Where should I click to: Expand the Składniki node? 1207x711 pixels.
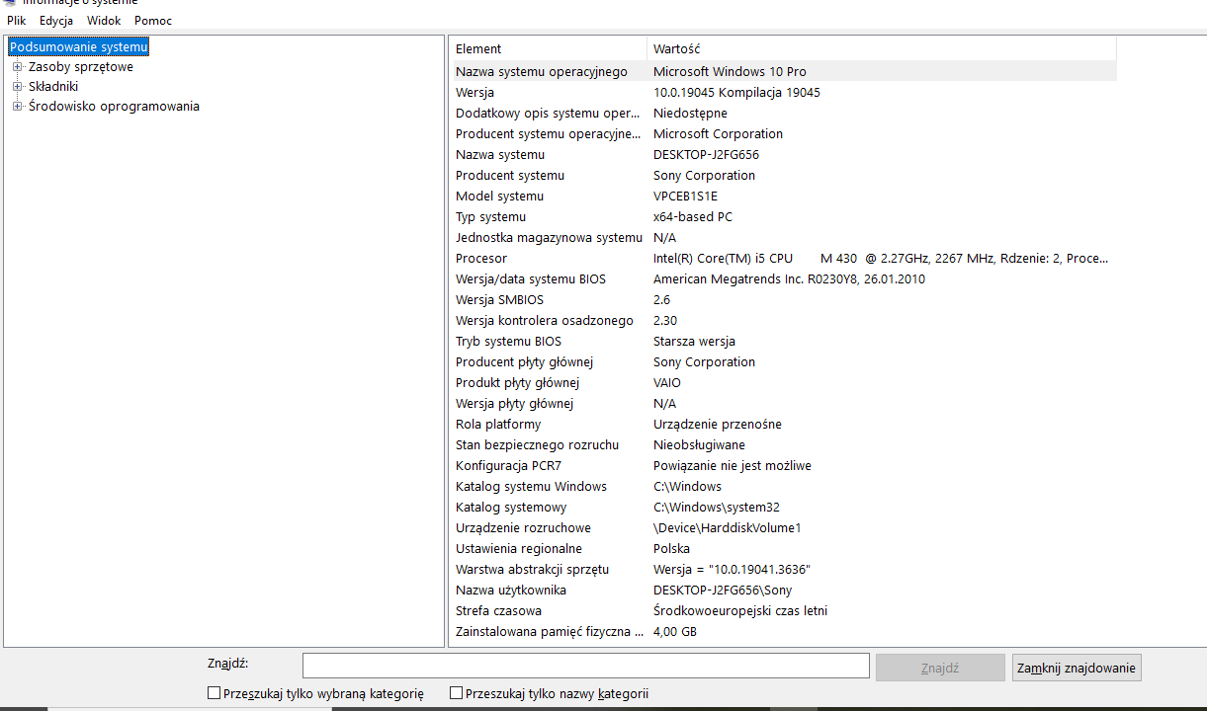click(x=17, y=87)
